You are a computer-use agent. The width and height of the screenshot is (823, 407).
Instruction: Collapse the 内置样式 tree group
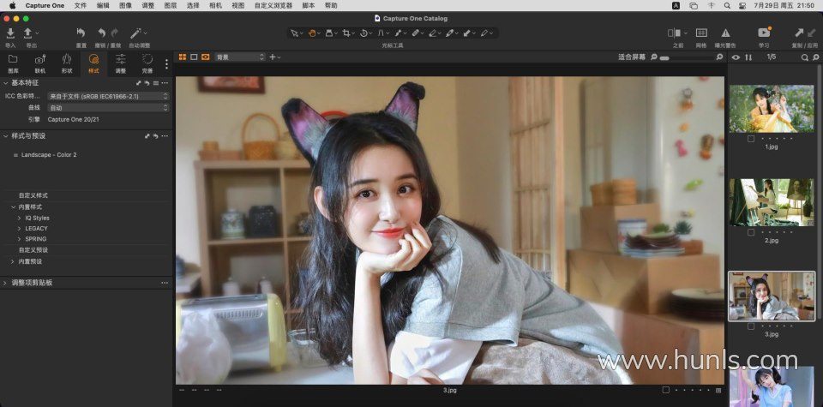point(14,207)
